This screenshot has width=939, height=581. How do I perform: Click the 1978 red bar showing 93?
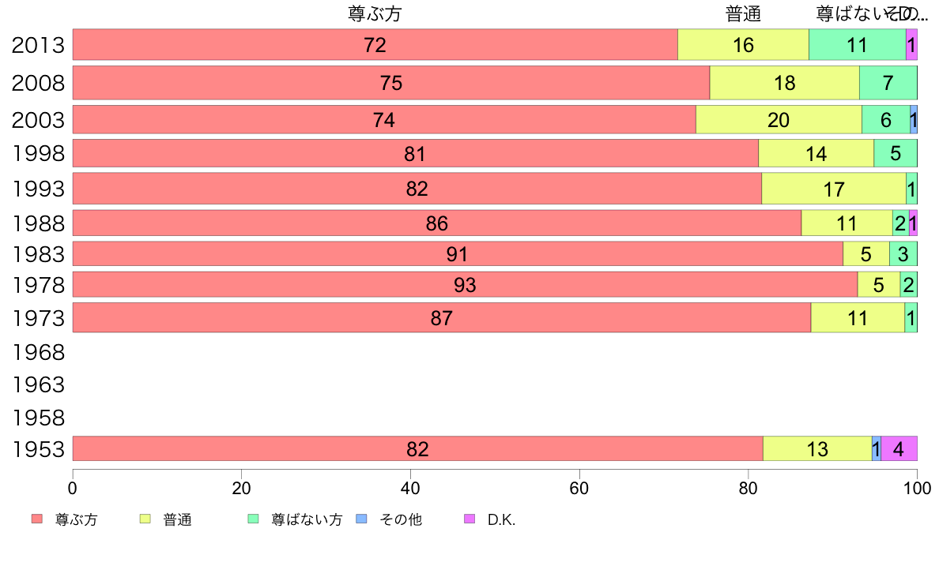point(466,284)
